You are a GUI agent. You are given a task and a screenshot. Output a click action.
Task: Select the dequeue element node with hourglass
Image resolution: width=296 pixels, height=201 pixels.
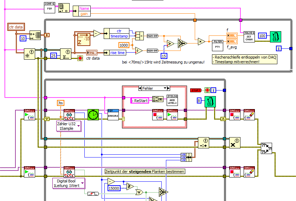[x=66, y=54]
